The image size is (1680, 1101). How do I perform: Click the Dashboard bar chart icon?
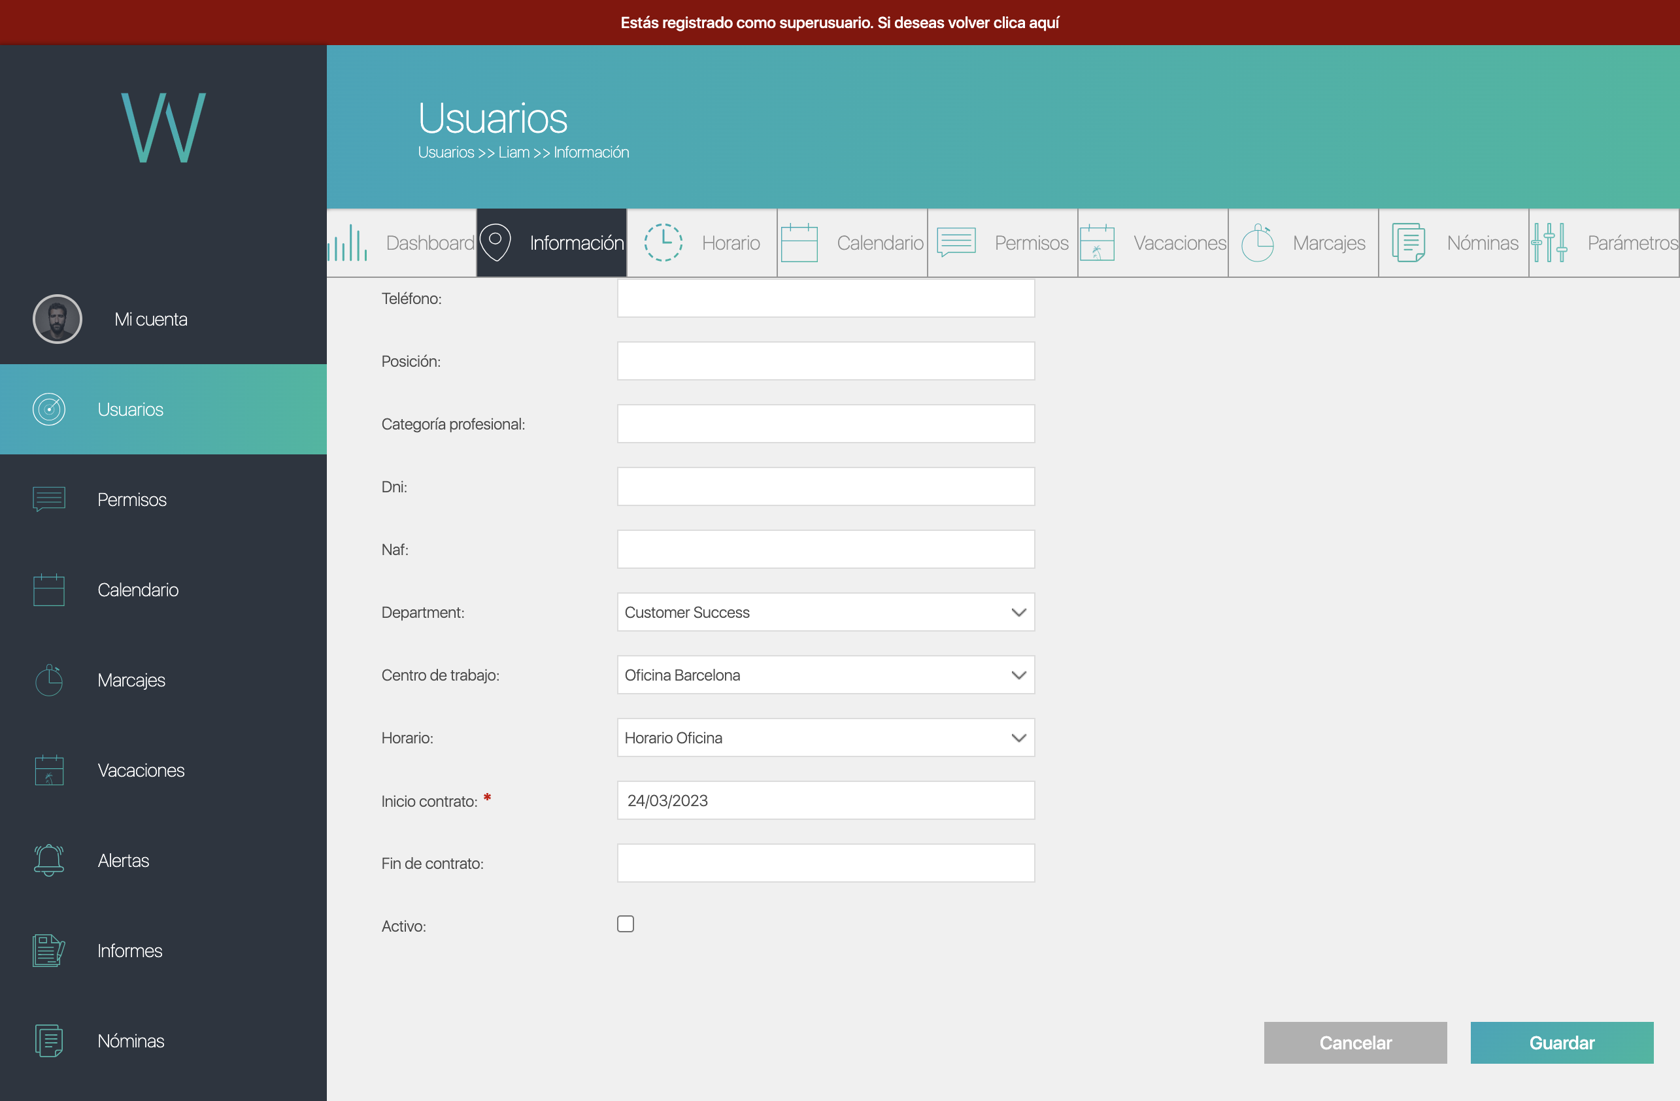pos(347,243)
